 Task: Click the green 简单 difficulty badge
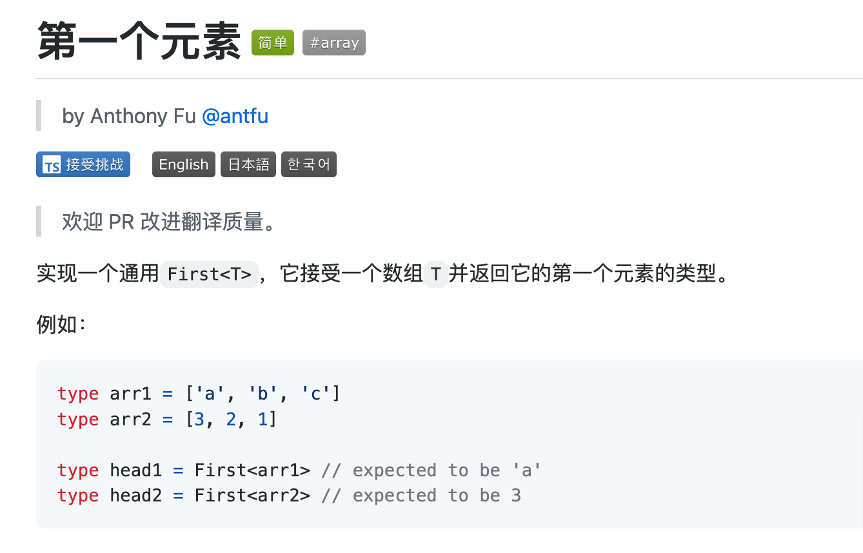[x=272, y=43]
